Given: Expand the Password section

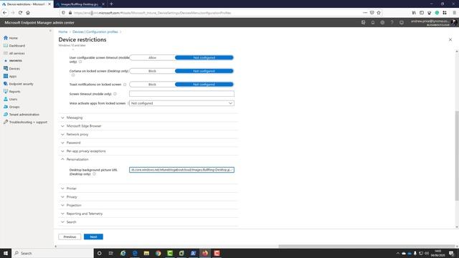Looking at the screenshot, I should [x=148, y=143].
